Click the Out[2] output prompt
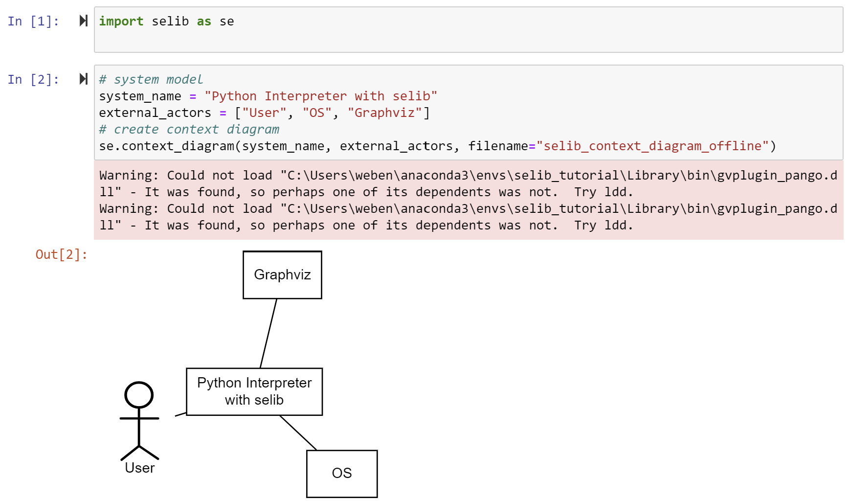848x501 pixels. tap(61, 254)
